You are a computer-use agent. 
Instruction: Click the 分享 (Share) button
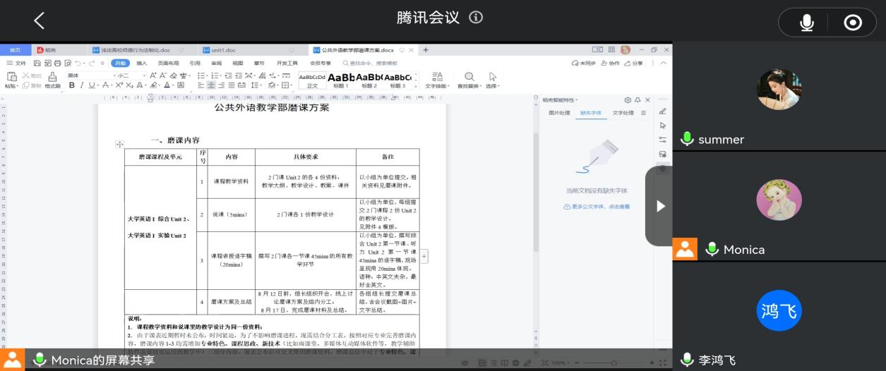tap(634, 63)
